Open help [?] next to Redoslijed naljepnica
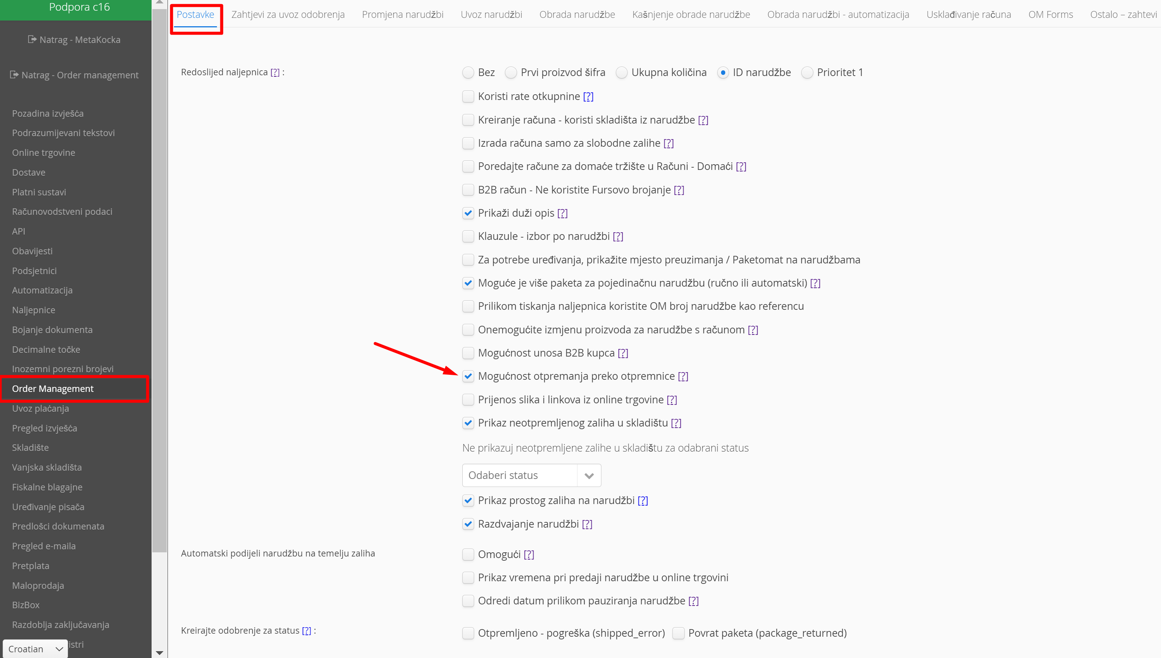The height and width of the screenshot is (658, 1161). point(275,72)
